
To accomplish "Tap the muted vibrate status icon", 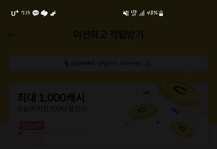I will click(x=126, y=13).
